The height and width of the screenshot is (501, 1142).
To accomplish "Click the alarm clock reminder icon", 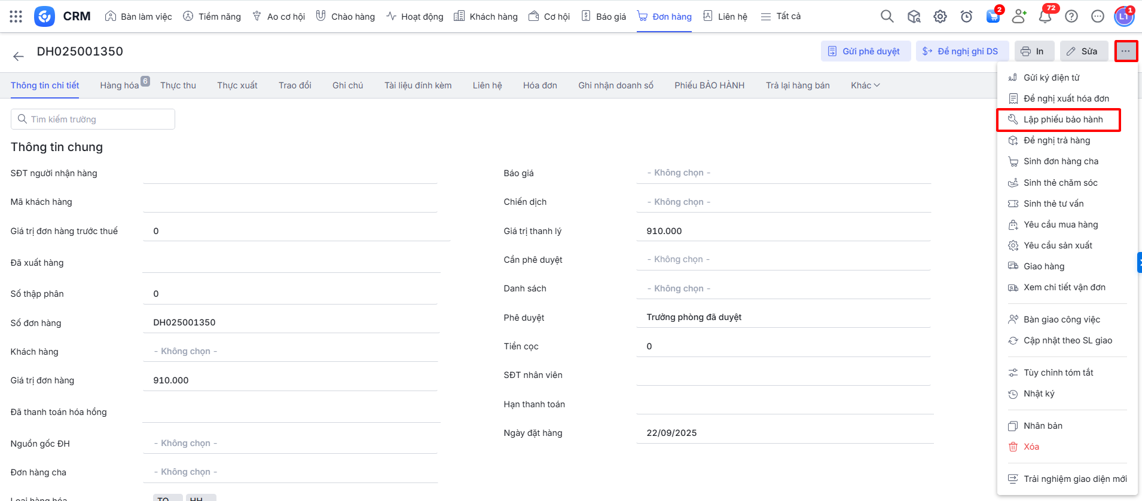I will 966,17.
